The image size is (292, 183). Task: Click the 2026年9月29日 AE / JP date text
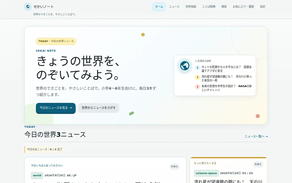click(x=61, y=175)
